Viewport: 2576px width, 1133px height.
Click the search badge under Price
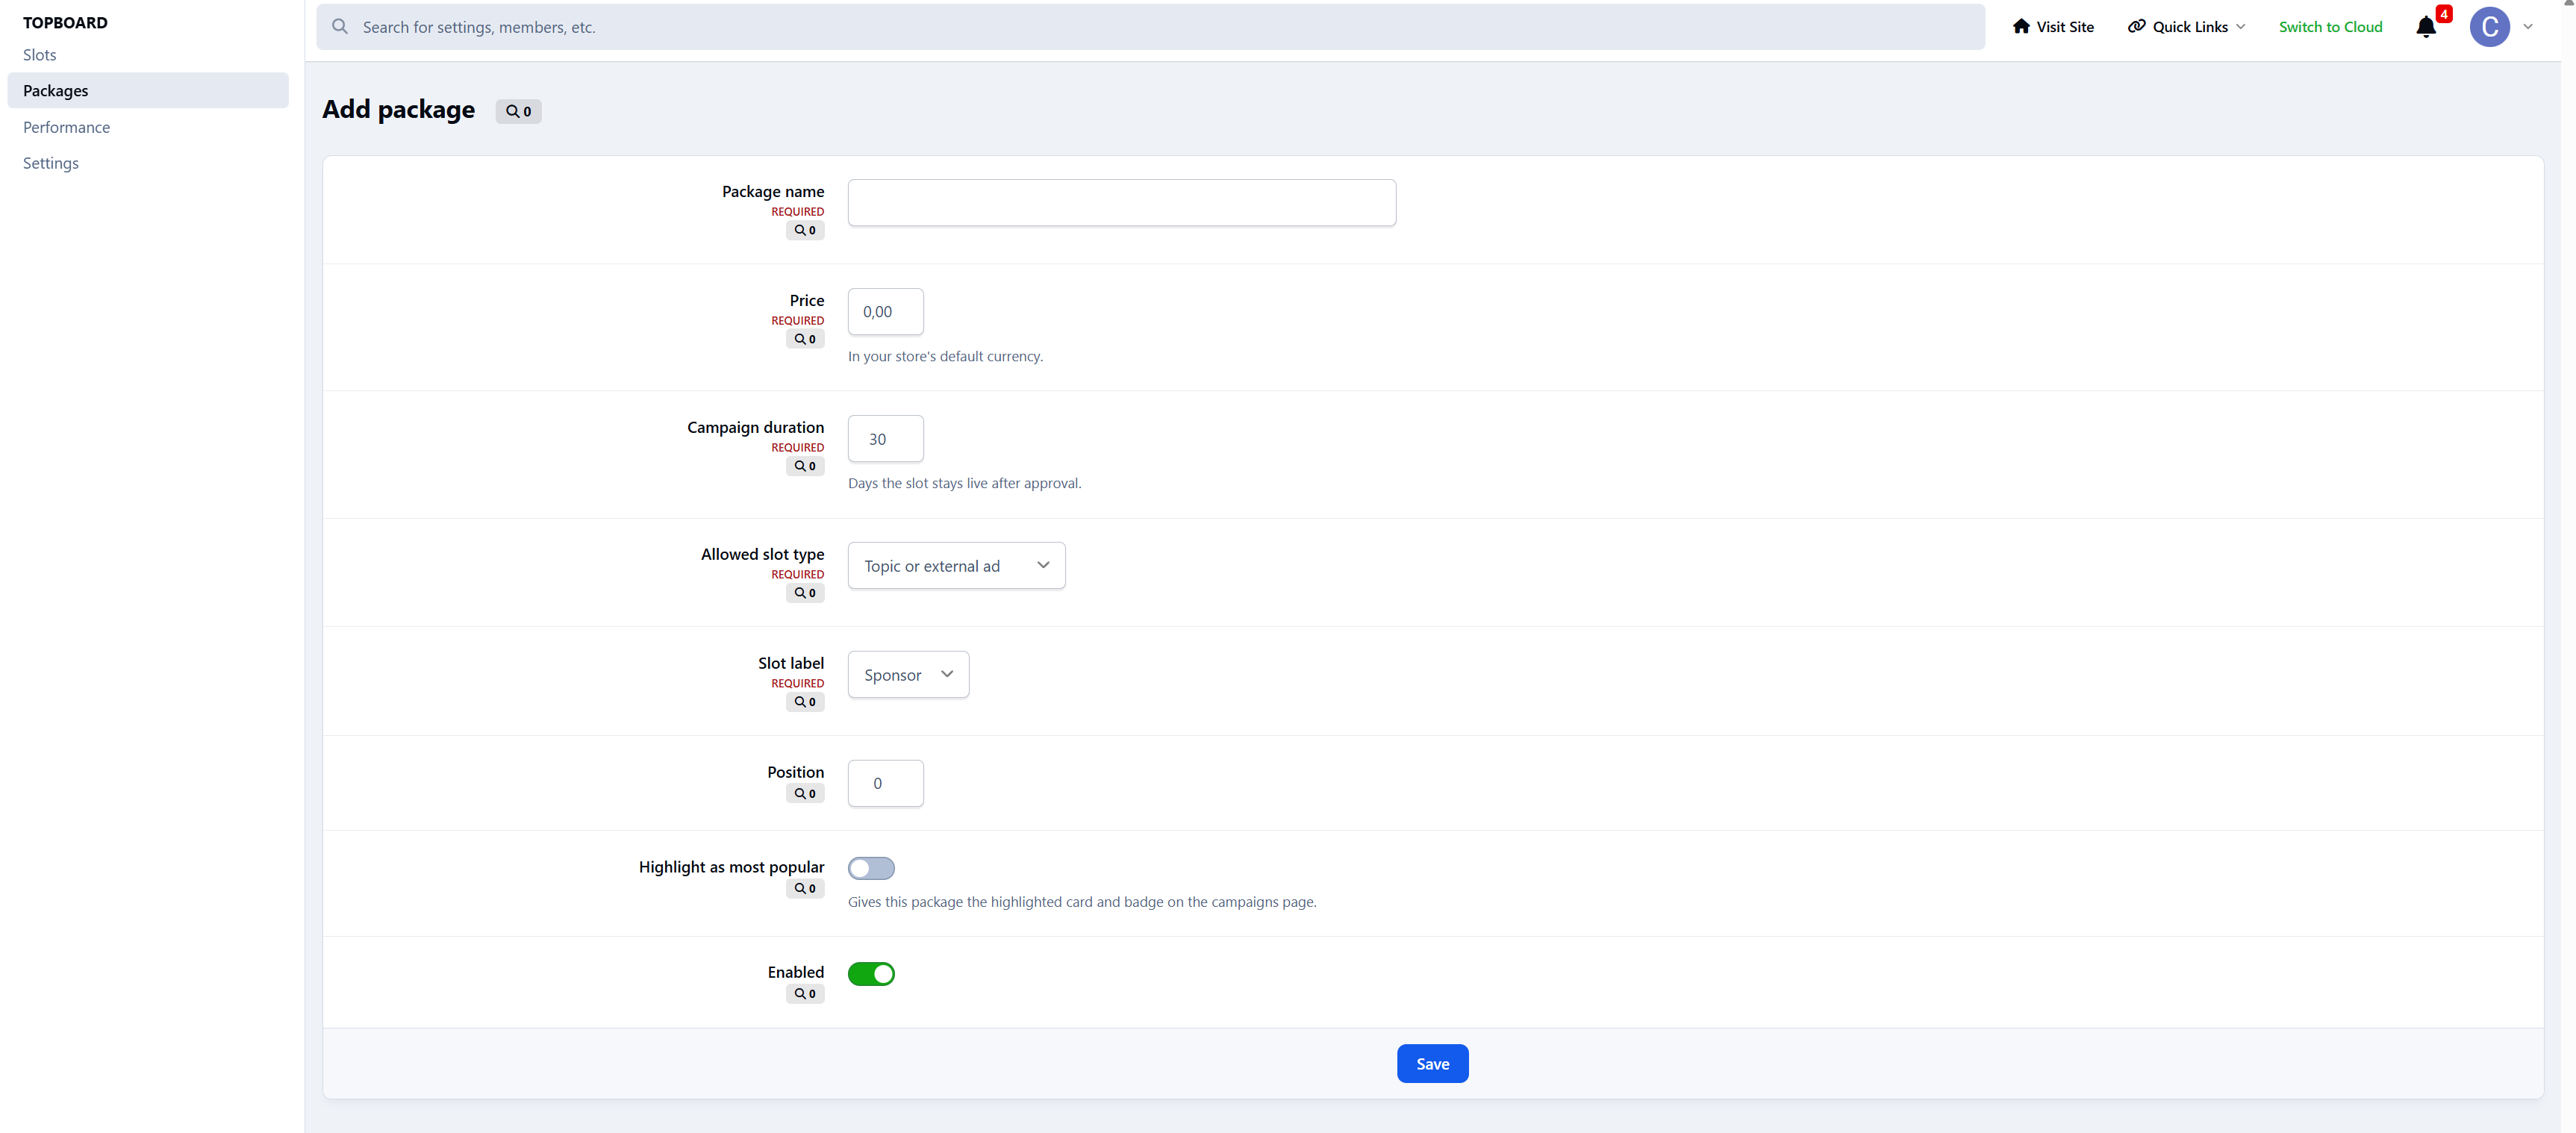(805, 339)
